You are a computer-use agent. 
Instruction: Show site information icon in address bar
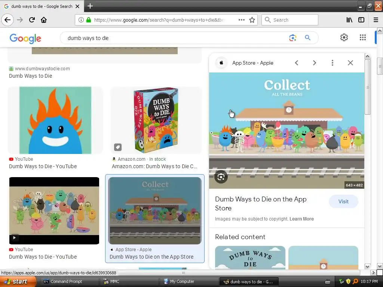click(81, 20)
